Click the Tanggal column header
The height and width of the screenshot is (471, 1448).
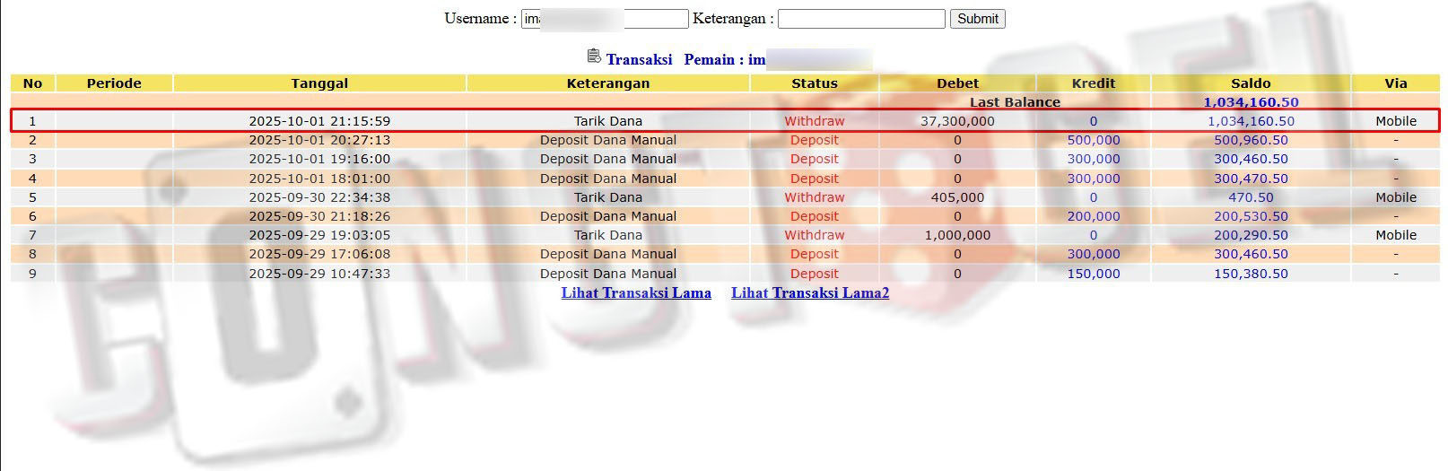(319, 83)
